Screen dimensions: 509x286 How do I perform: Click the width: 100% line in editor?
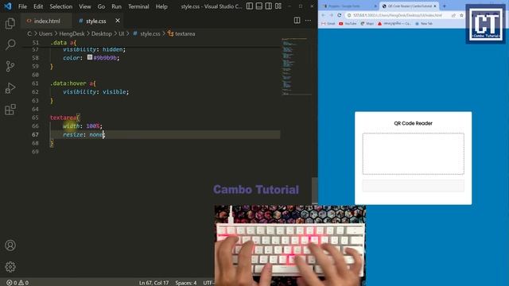(83, 126)
